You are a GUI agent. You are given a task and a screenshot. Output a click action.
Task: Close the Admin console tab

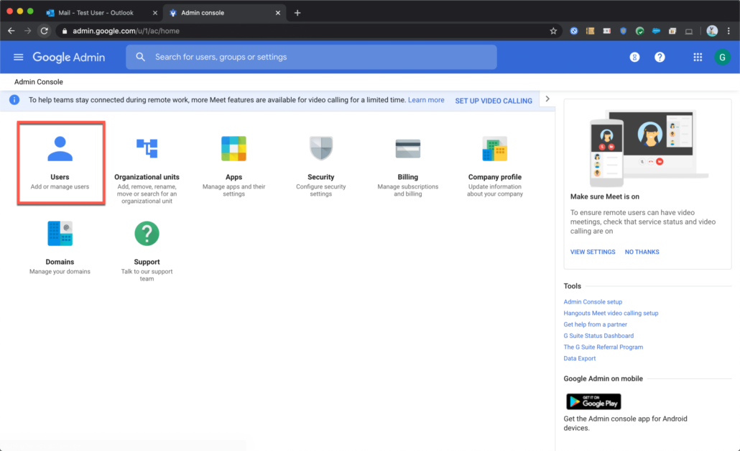coord(278,13)
